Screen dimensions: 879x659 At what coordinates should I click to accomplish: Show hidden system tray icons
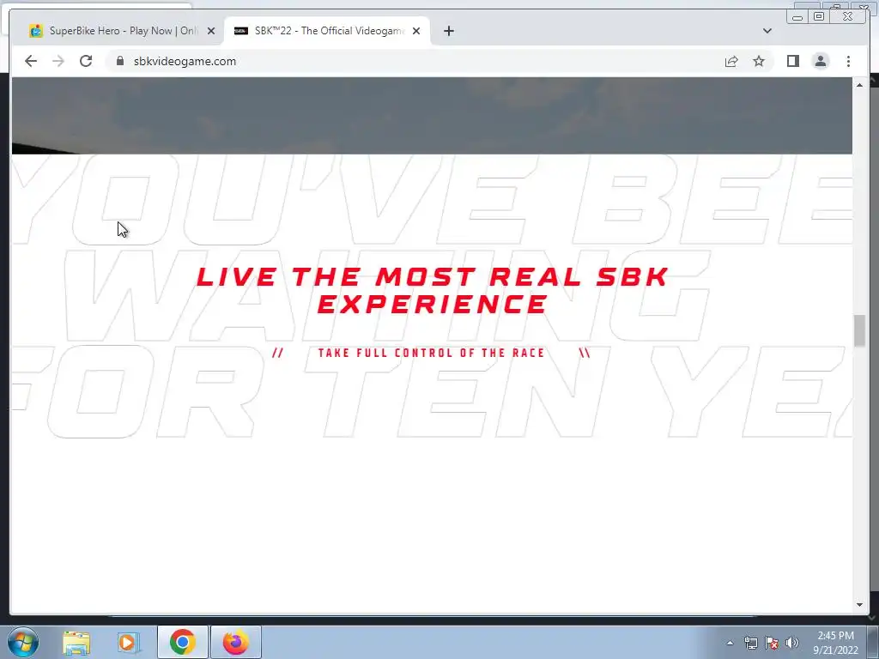tap(730, 643)
